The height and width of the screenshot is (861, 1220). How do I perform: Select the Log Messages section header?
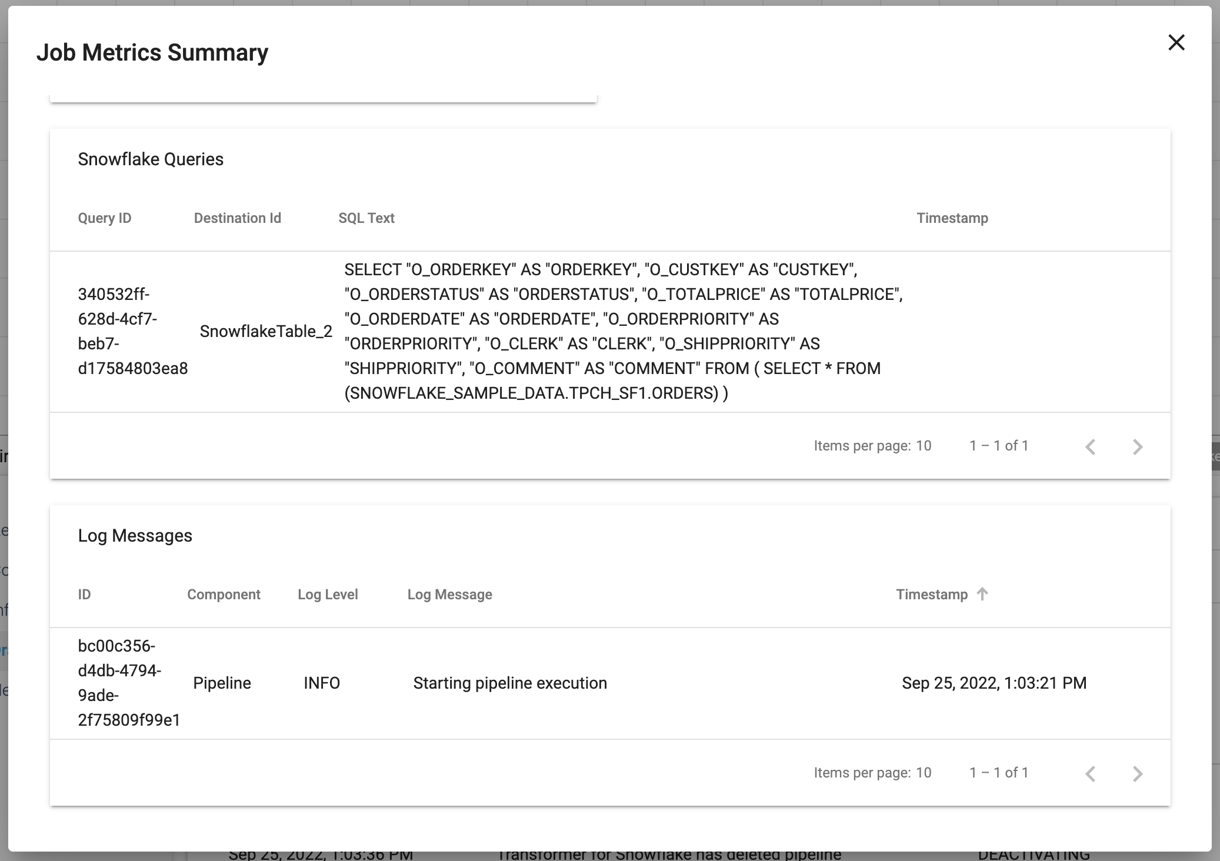tap(135, 535)
